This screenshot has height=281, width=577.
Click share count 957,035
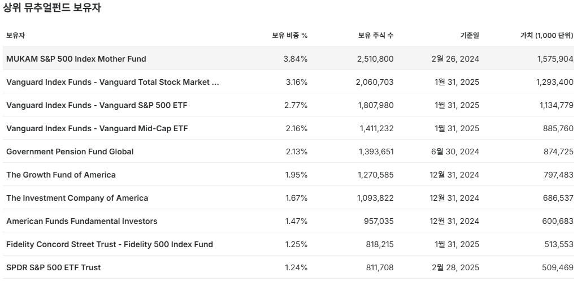coord(379,221)
